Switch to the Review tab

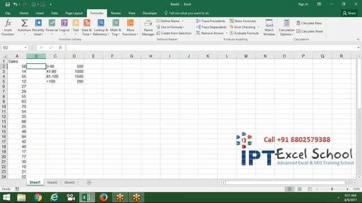(x=115, y=13)
